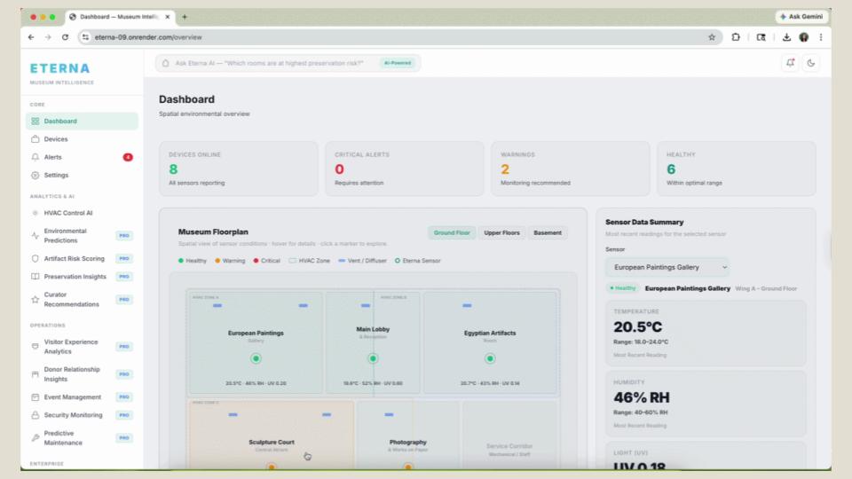Click the Warnings card

571,169
